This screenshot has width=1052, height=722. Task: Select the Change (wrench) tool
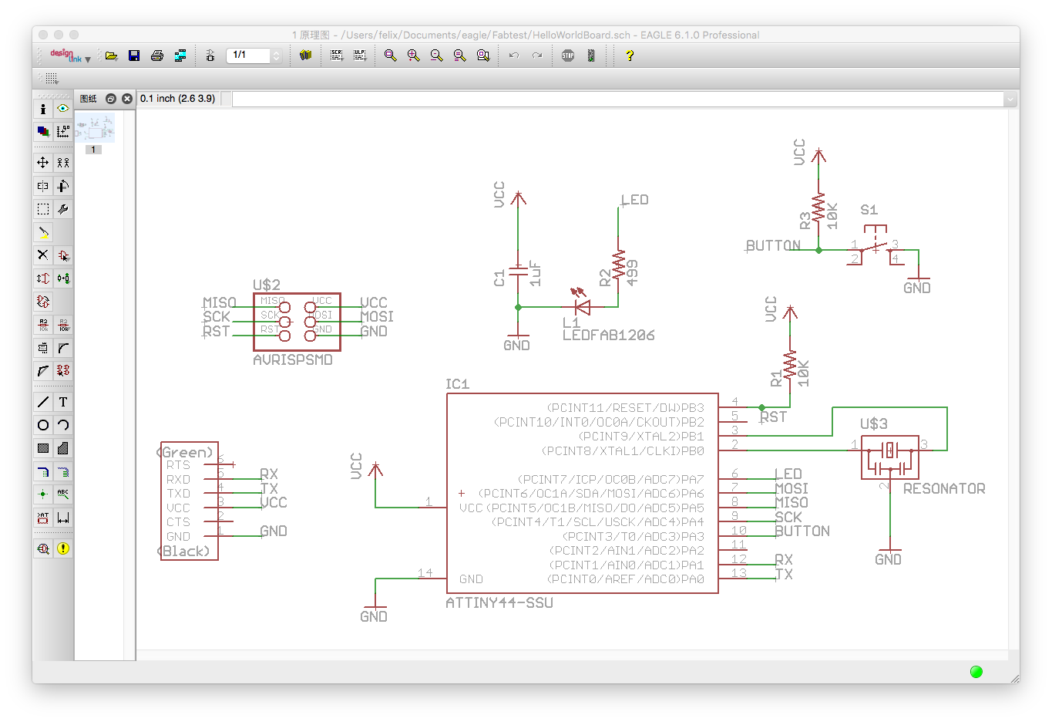[63, 209]
